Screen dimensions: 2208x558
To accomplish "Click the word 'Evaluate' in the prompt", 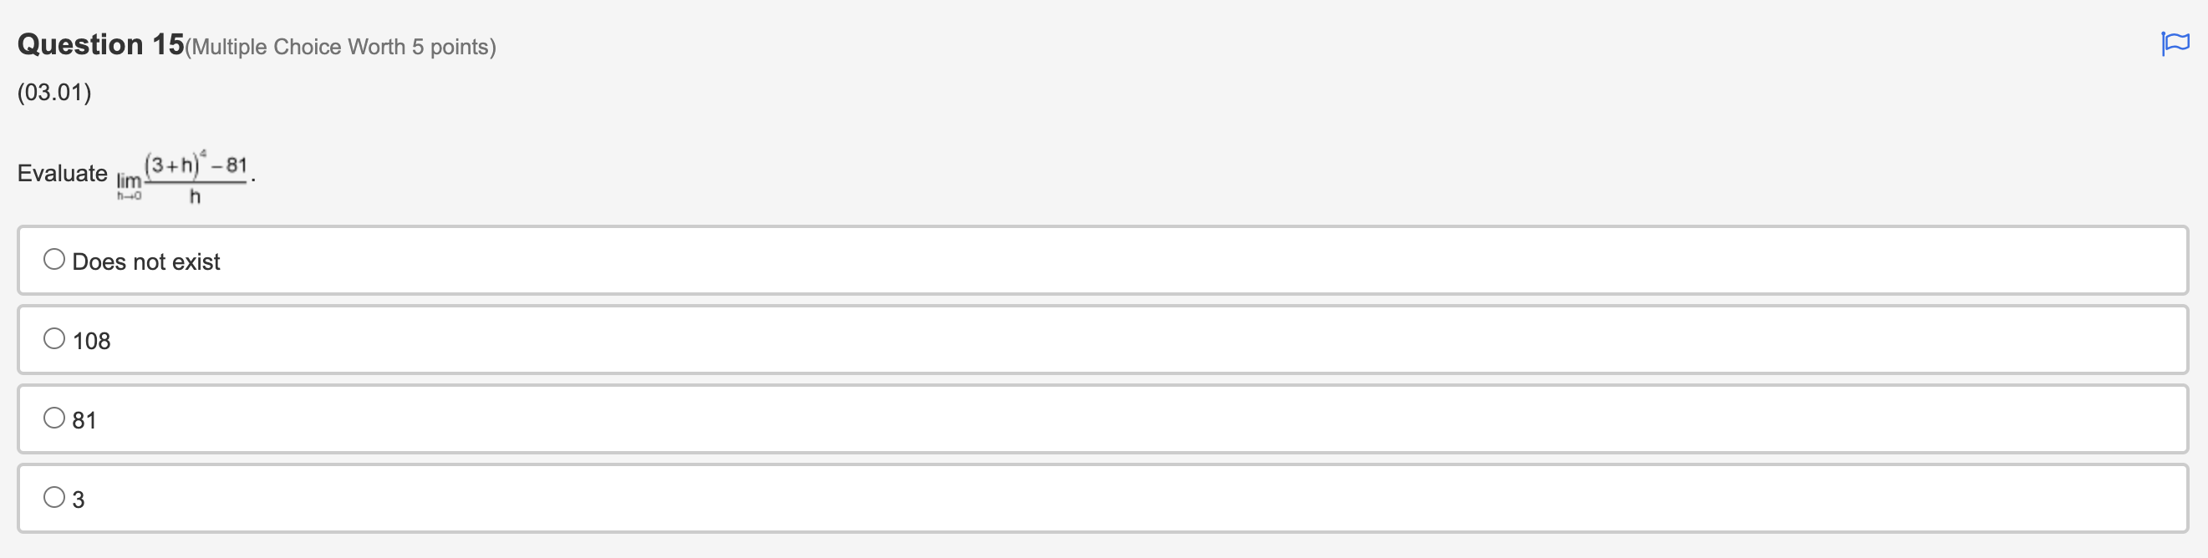I will 61,173.
